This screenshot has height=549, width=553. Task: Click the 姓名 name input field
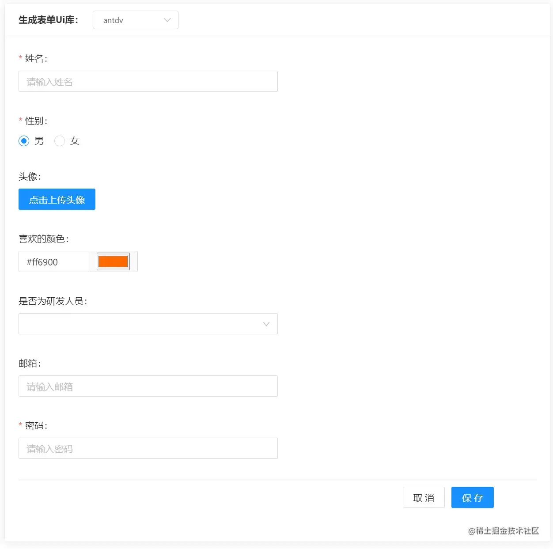tap(148, 81)
